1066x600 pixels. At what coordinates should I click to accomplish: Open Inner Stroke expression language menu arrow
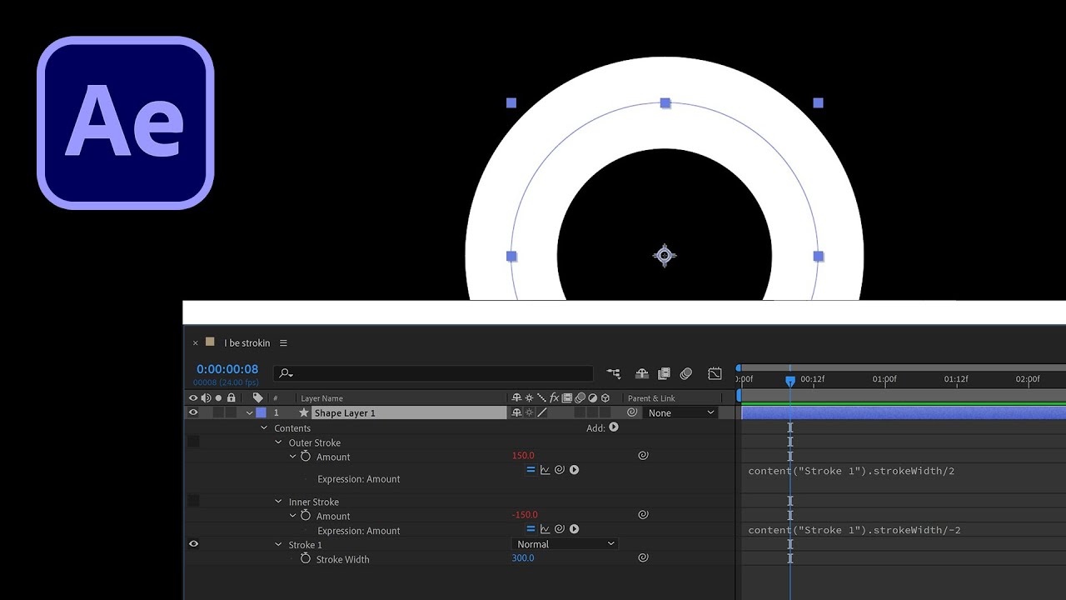click(574, 529)
